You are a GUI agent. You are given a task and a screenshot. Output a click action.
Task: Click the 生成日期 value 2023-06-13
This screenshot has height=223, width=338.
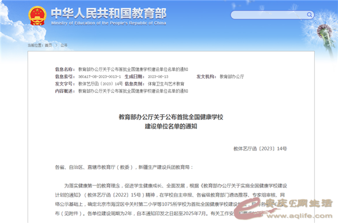(x=158, y=77)
